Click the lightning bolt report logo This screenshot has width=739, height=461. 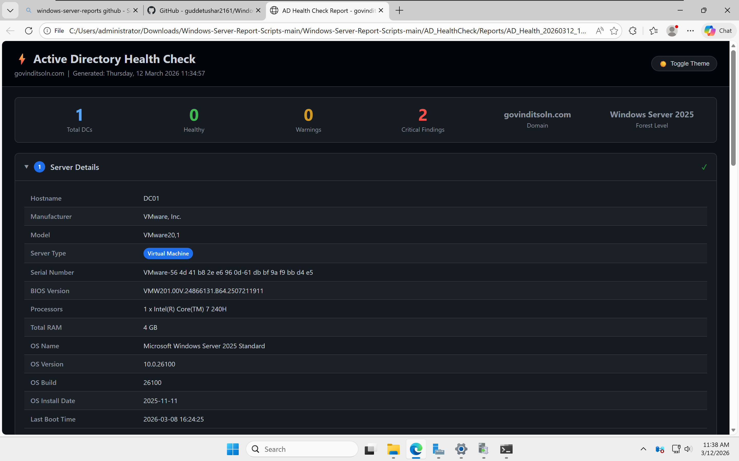[x=22, y=59]
